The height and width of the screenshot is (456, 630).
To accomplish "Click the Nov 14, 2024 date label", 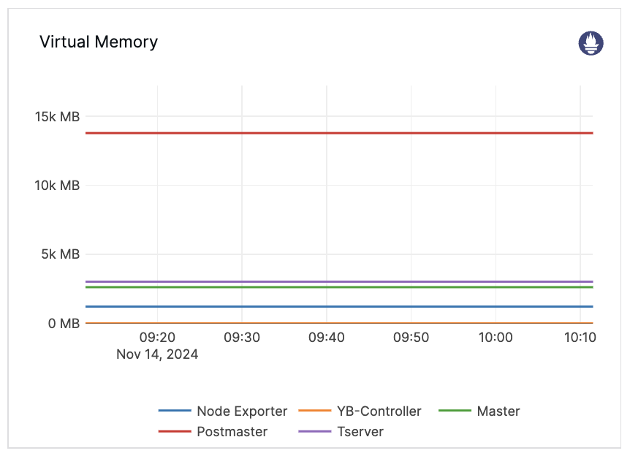I will pyautogui.click(x=157, y=354).
